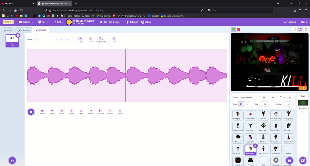This screenshot has height=166, width=310.
Task: Open the Edit dropdown menu
Action: [x=58, y=22]
